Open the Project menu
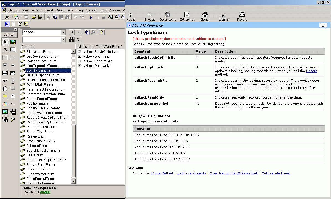This screenshot has height=199, width=331. 36,10
